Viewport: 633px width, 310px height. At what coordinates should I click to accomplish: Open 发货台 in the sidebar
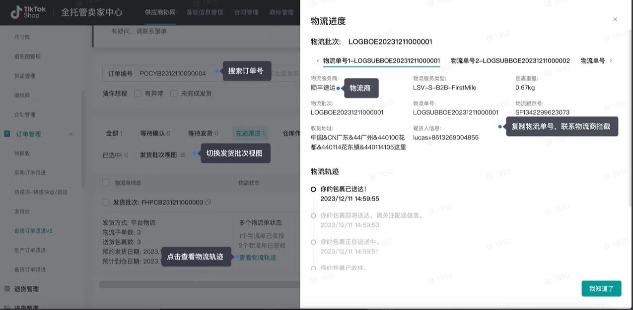[22, 211]
